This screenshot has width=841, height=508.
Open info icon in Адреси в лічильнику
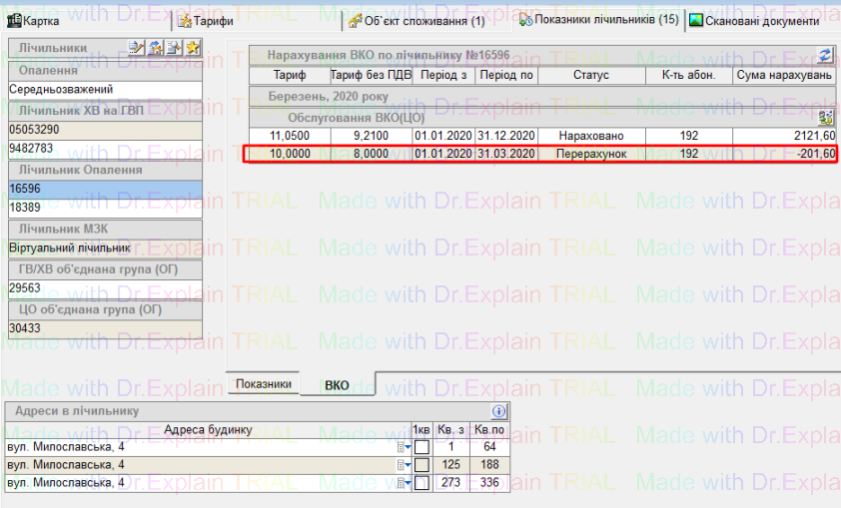point(499,411)
